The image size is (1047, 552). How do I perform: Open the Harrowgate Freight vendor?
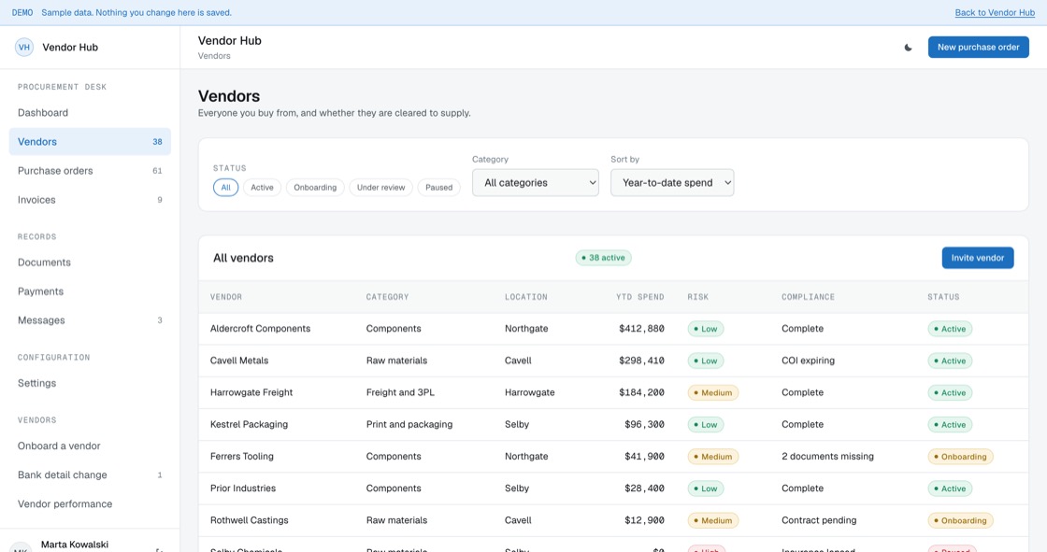[613, 393]
